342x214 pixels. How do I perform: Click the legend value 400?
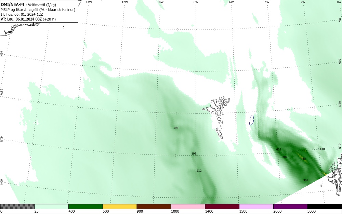71,211
